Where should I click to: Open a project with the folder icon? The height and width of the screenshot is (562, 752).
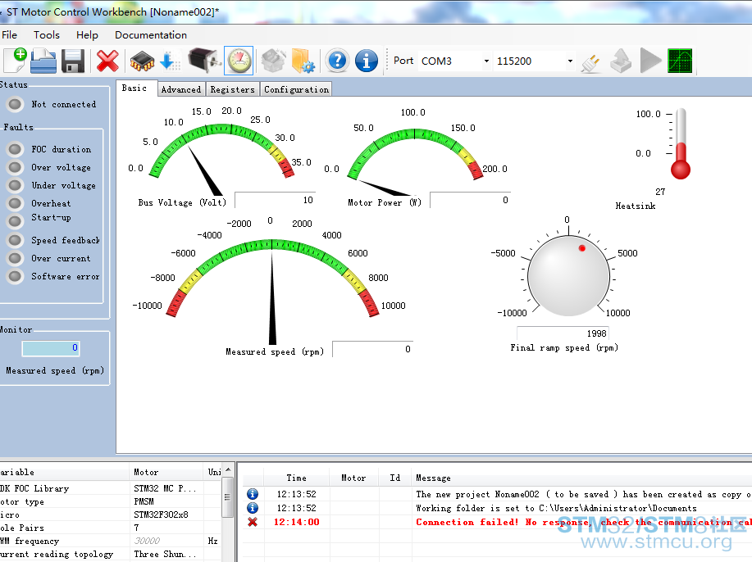(43, 61)
